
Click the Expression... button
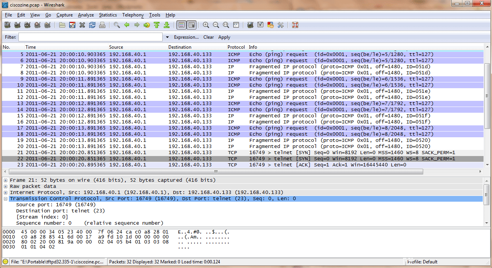[186, 37]
